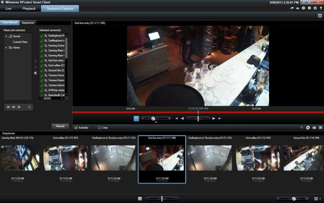Click the print icon below the timeline
The width and height of the screenshot is (324, 203).
(315, 127)
